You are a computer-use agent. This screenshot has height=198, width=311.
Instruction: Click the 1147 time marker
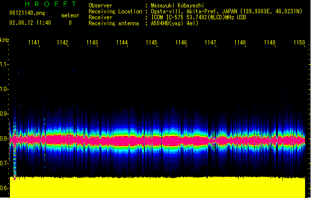[x=210, y=43]
